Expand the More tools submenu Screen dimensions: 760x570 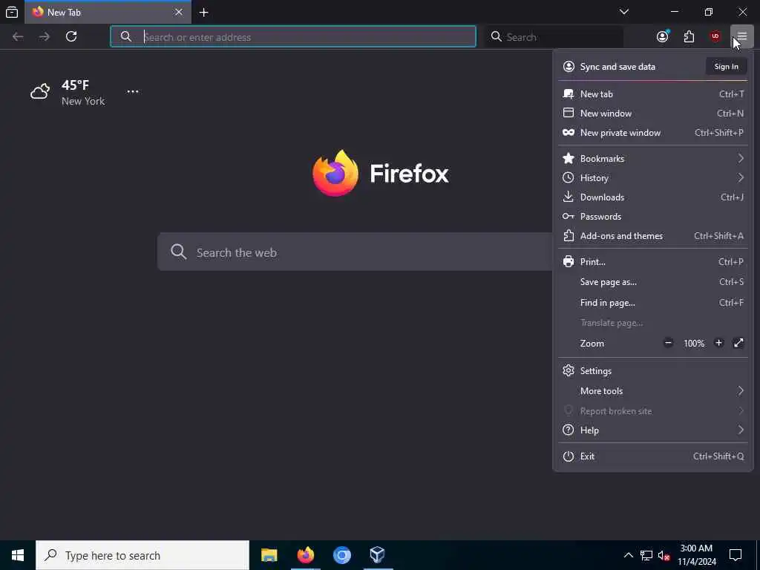(x=653, y=391)
